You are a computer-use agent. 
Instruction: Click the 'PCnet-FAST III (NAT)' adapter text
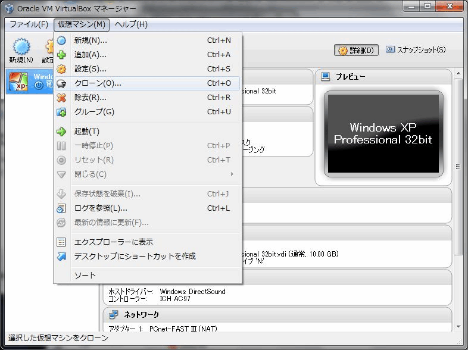pos(183,329)
